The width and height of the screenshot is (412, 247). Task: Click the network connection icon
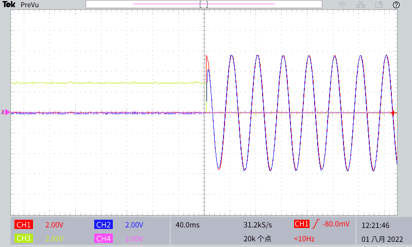[x=360, y=5]
